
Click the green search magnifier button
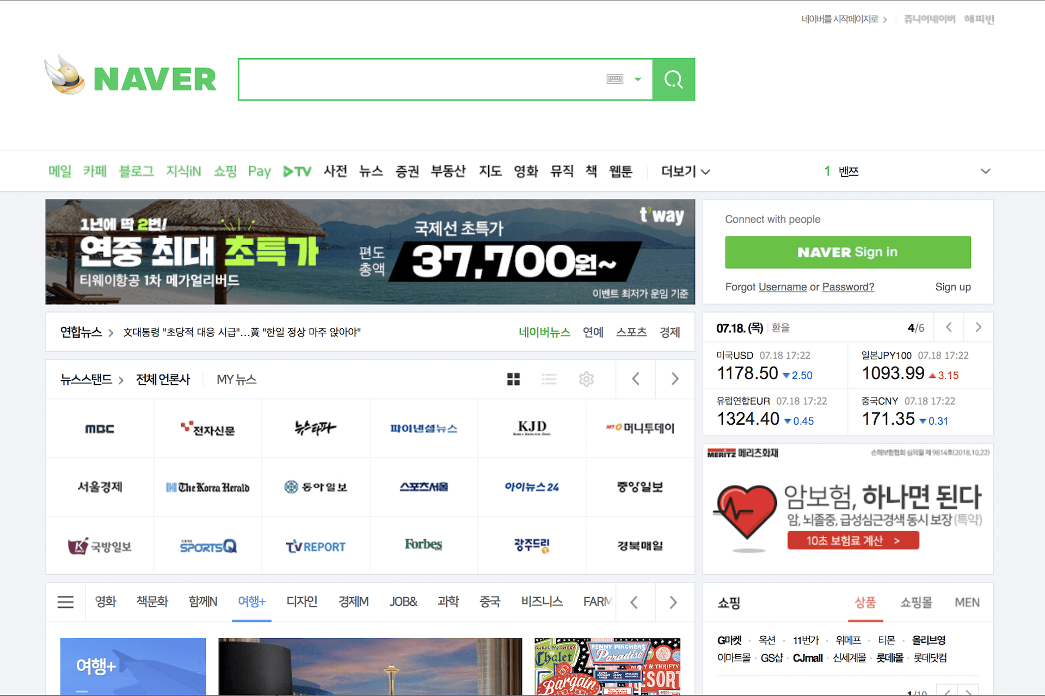click(x=673, y=79)
